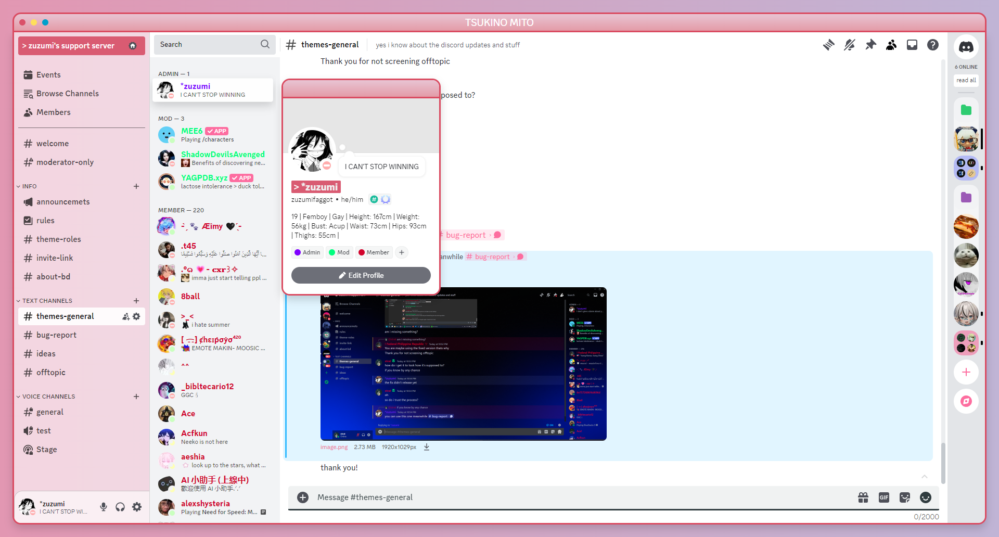
Task: Open Browse Channels
Action: point(82,94)
